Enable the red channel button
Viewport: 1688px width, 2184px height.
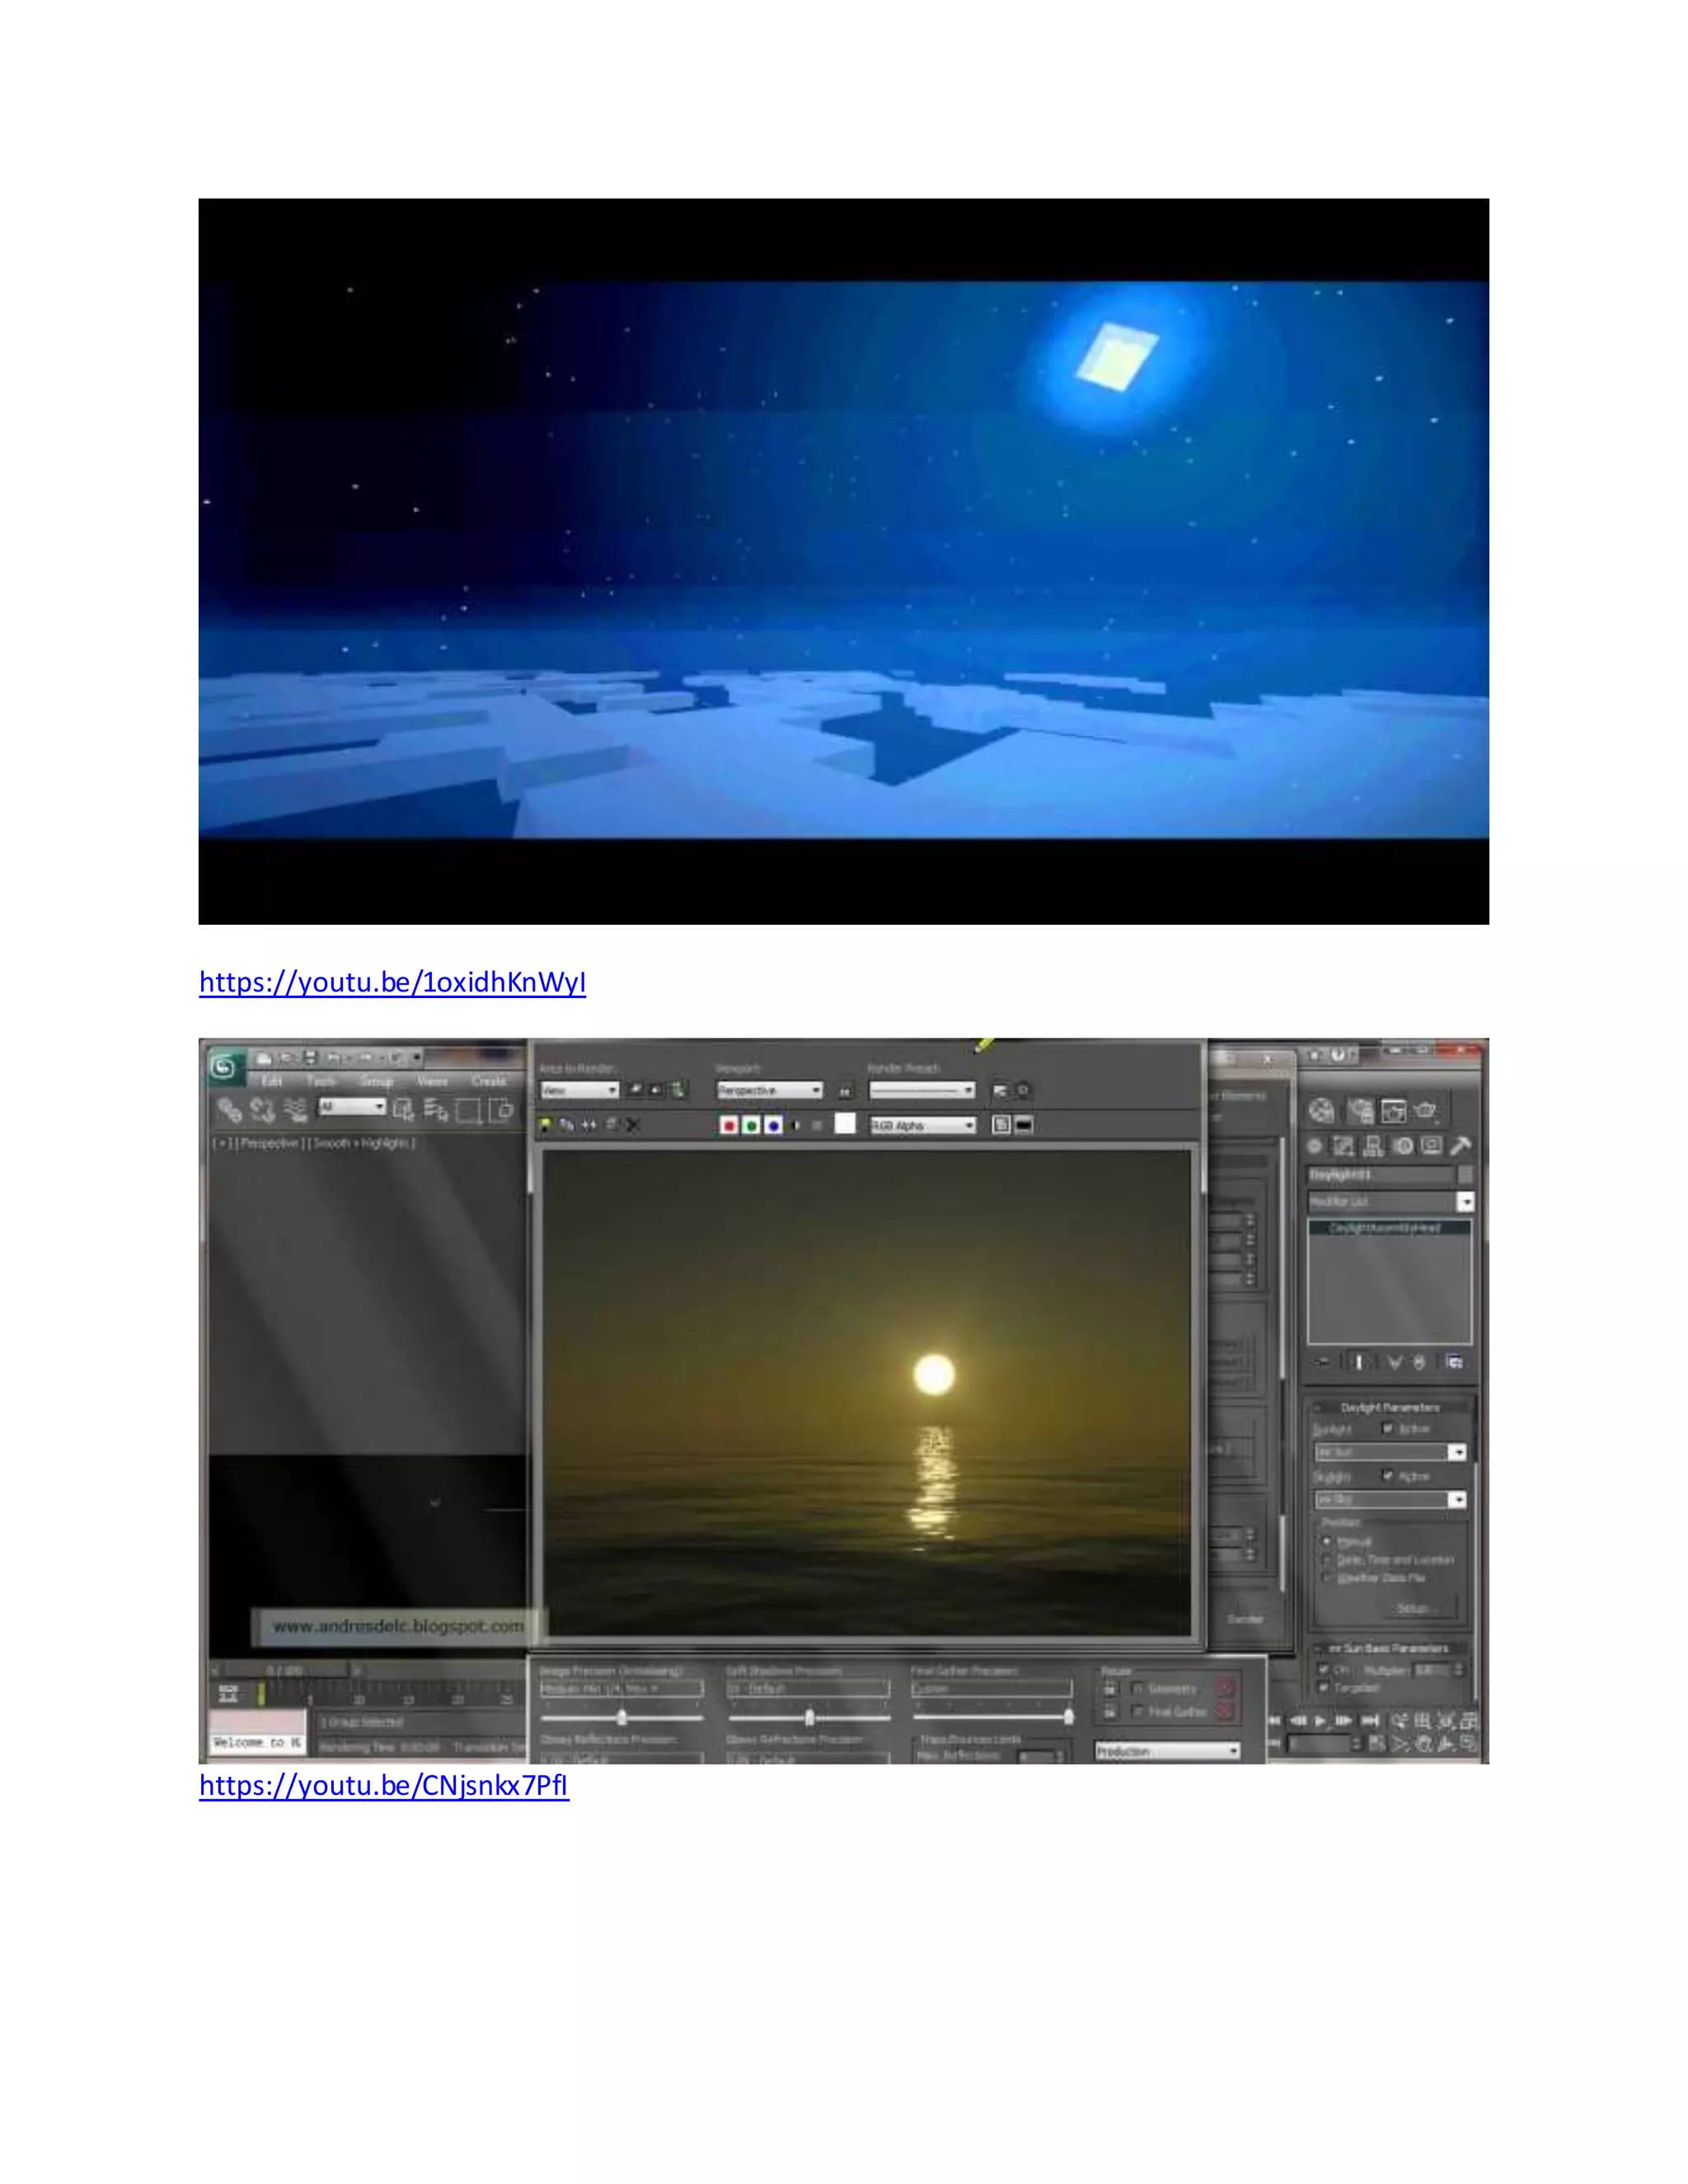tap(729, 1126)
